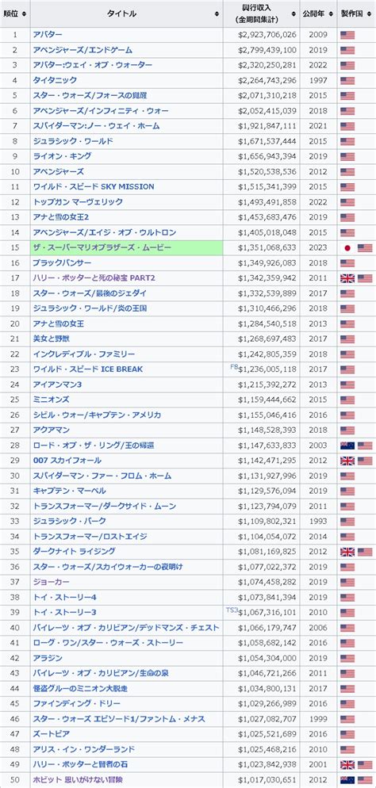The image size is (376, 788).
Task: Click the F8 footnote reference
Action: coord(234,367)
